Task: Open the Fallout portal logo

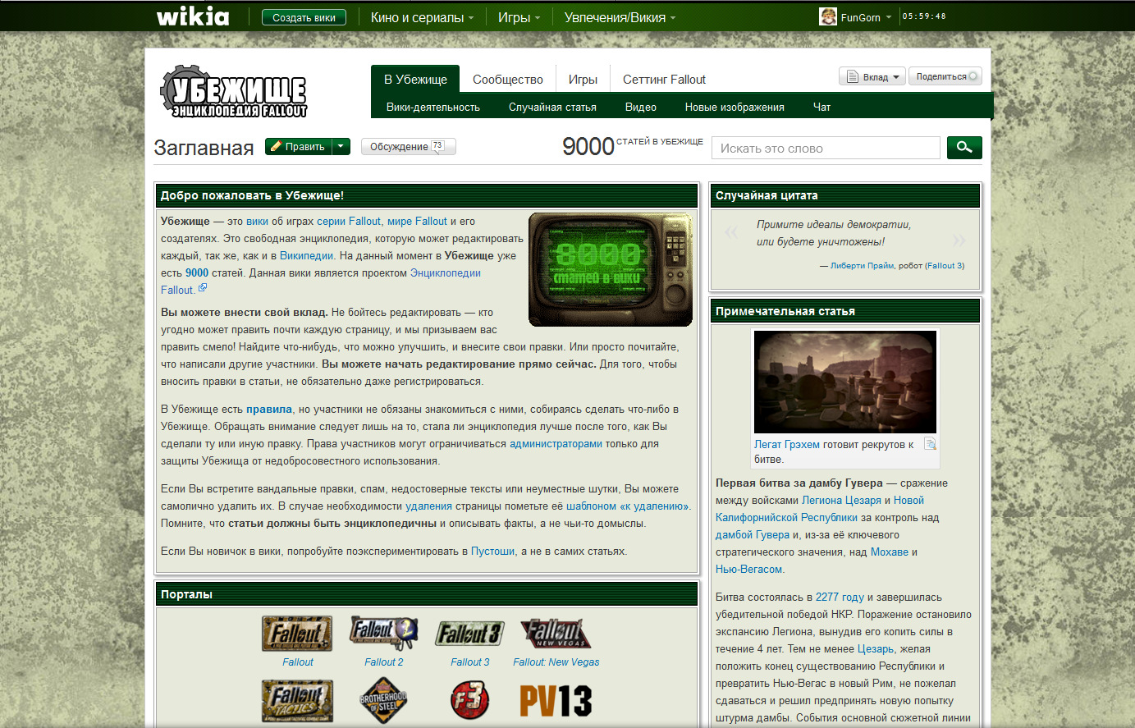Action: click(x=297, y=634)
